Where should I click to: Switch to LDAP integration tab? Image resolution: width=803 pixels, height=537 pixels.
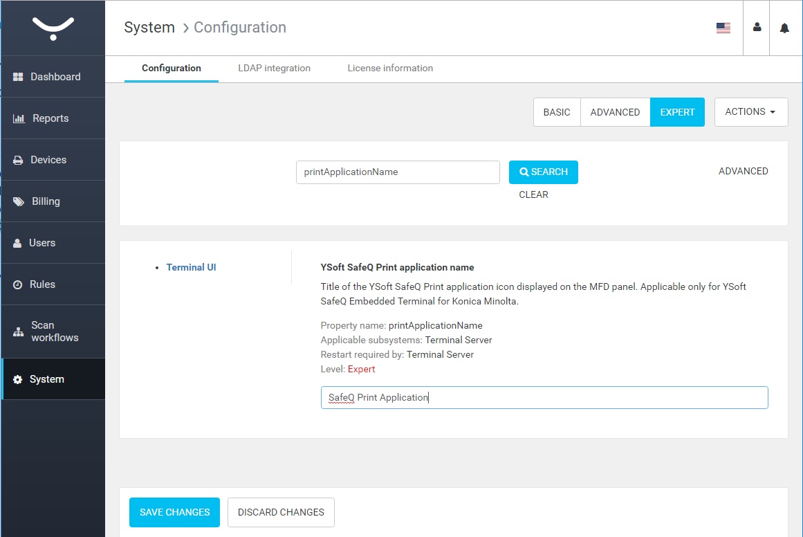click(274, 69)
